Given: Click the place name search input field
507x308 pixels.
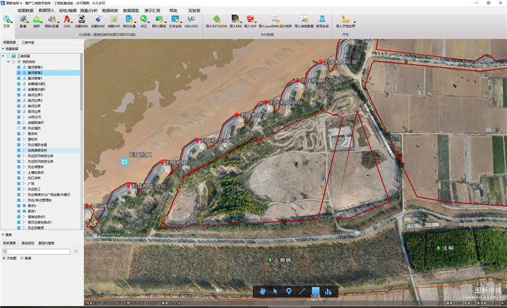Looking at the screenshot, I should coord(36,252).
